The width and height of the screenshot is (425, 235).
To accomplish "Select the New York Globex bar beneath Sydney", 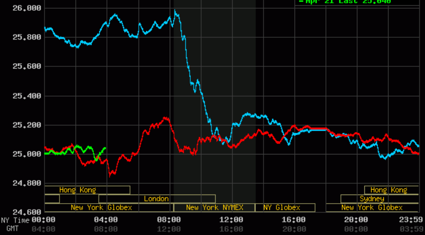I will (x=371, y=207).
